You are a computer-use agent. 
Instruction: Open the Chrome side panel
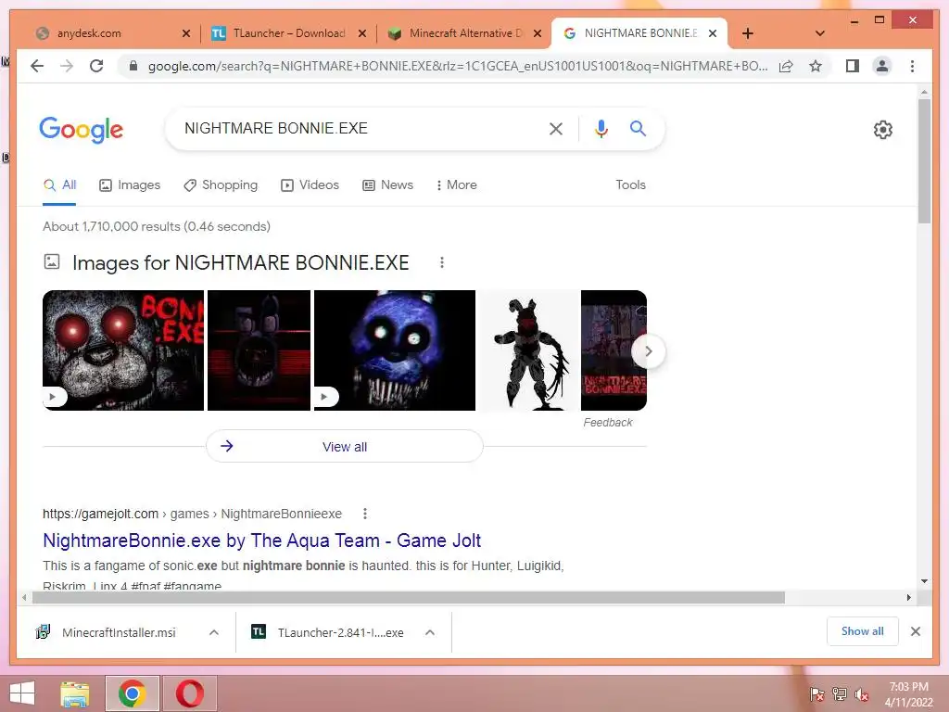[x=853, y=66]
